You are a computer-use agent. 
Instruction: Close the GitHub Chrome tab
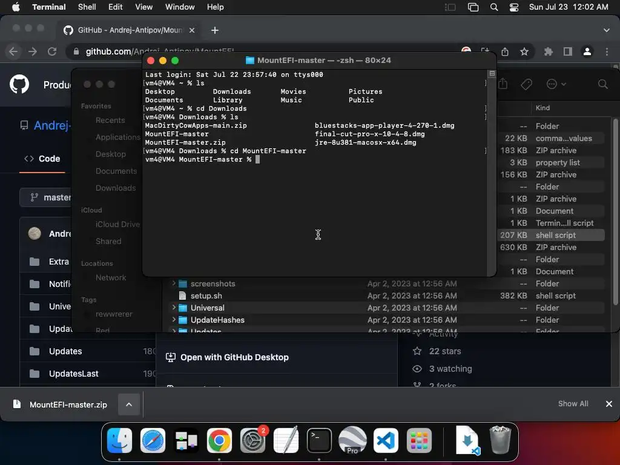pos(192,30)
